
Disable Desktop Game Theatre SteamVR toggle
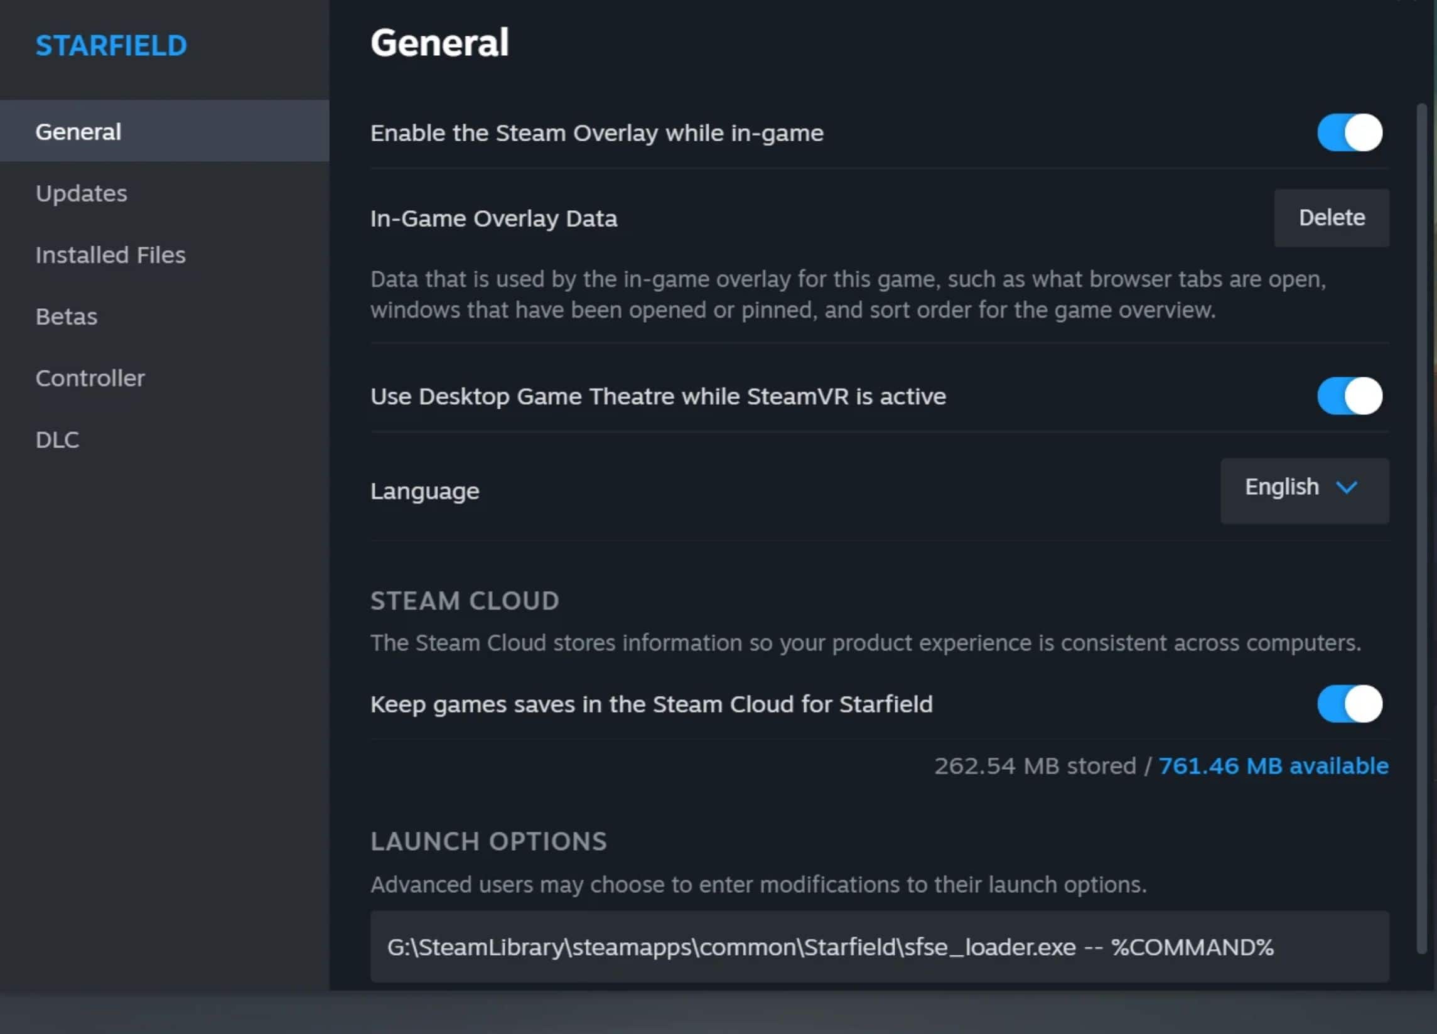[1350, 396]
